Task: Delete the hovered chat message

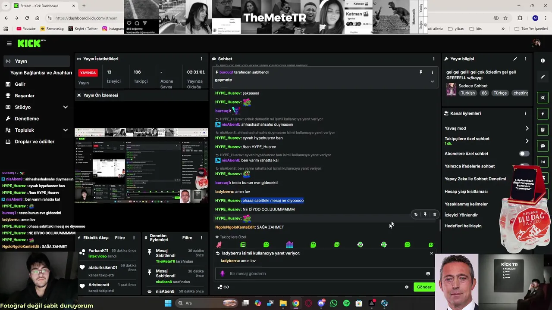Action: [435, 214]
